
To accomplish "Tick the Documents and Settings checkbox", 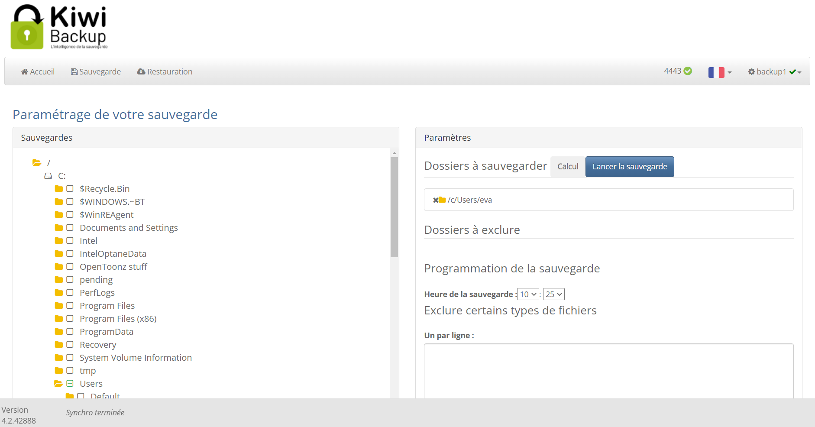I will [70, 228].
